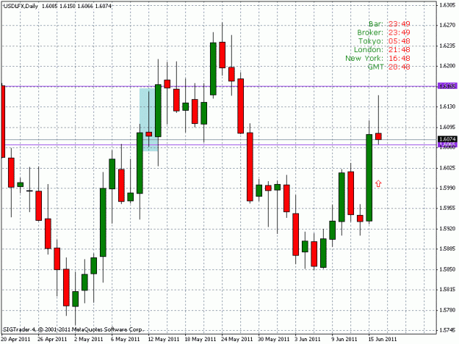
Task: Click the 1.5920 price axis label
Action: click(x=447, y=228)
